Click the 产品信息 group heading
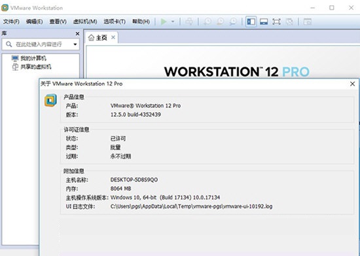The width and height of the screenshot is (360, 256). click(74, 97)
